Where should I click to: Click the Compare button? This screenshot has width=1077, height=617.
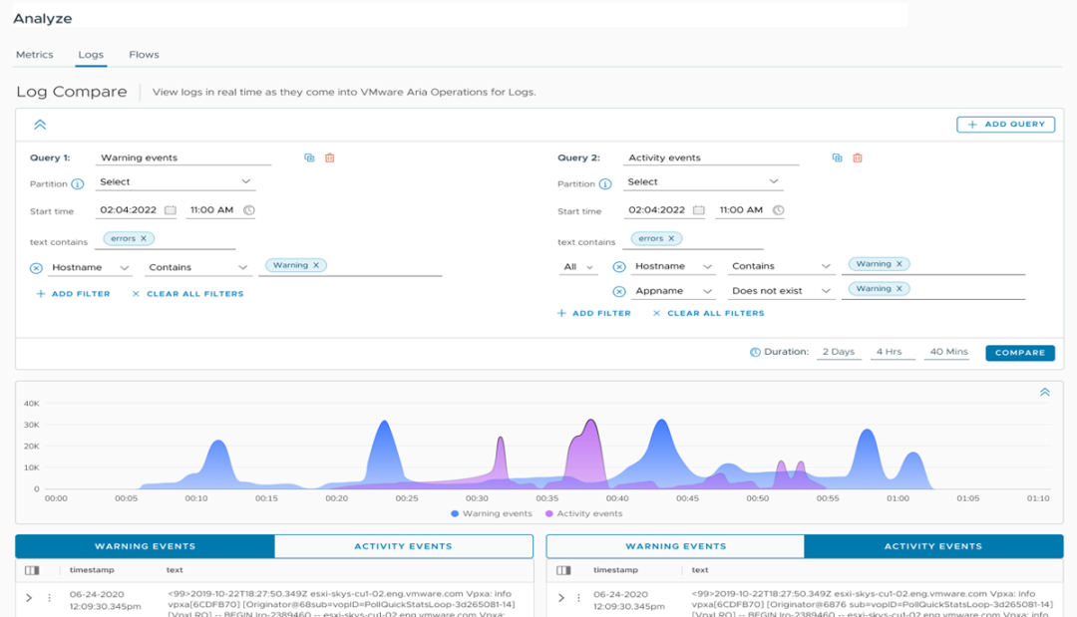coord(1019,353)
